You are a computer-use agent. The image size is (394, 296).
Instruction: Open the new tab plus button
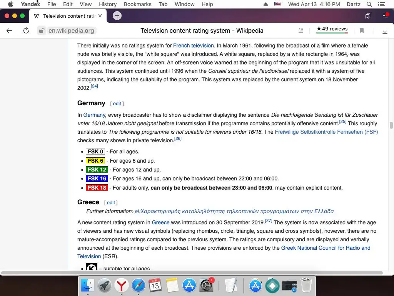[117, 15]
